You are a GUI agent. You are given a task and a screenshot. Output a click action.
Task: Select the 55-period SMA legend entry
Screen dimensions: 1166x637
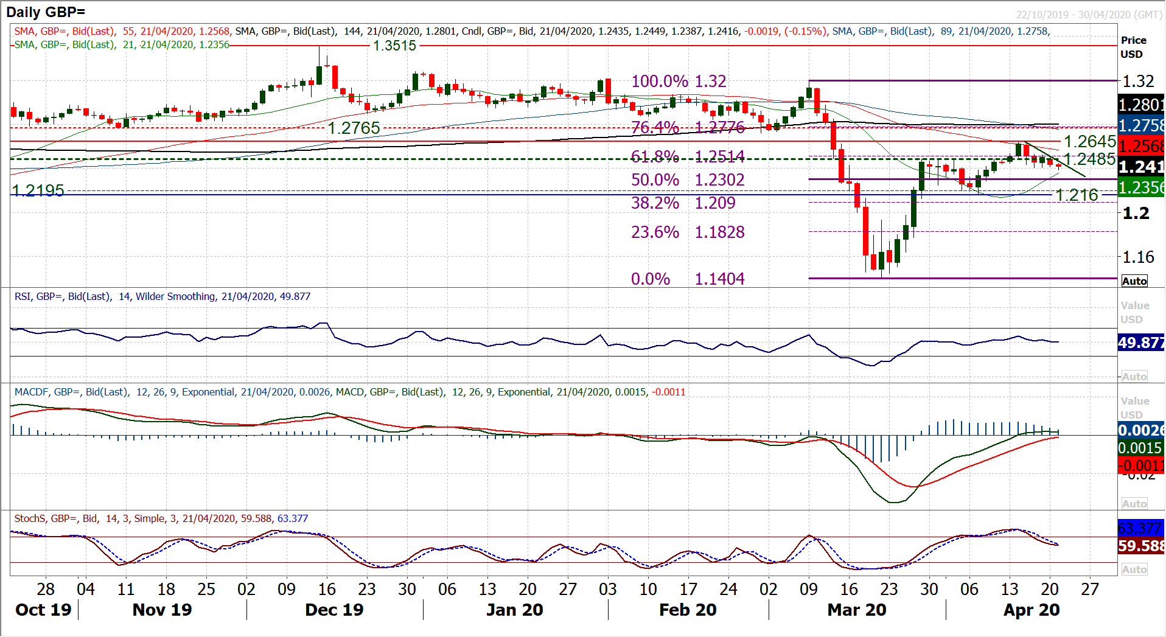[x=122, y=31]
